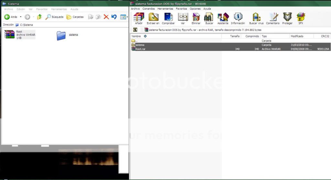
Task: Click the views icon in Explorer toolbar
Action: point(123,17)
